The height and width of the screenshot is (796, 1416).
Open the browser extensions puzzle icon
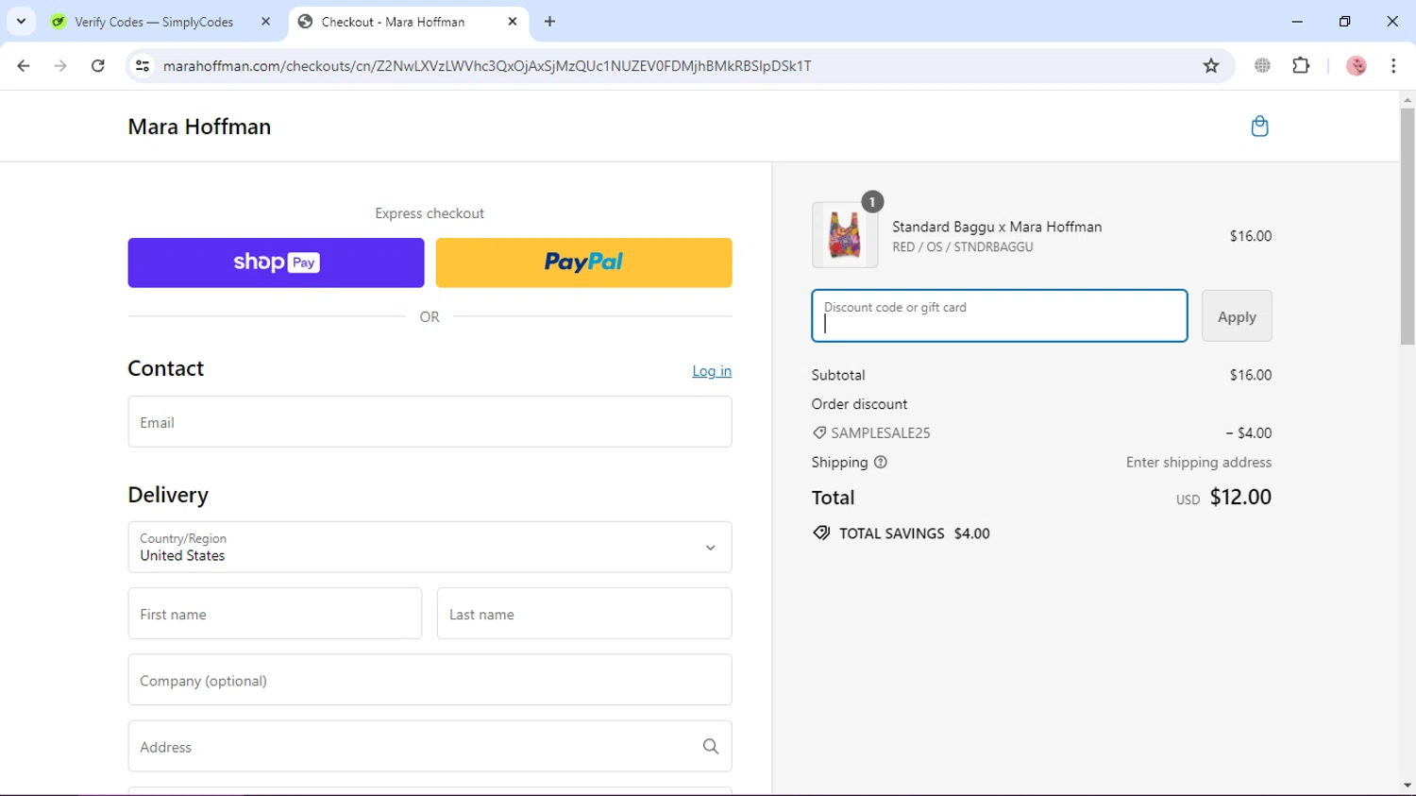point(1301,66)
